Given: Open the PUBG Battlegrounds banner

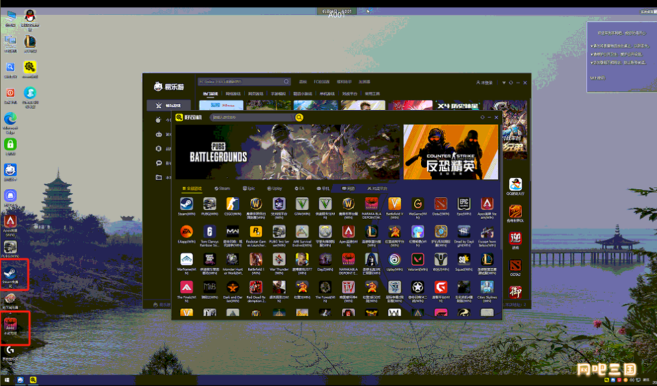Looking at the screenshot, I should 287,152.
